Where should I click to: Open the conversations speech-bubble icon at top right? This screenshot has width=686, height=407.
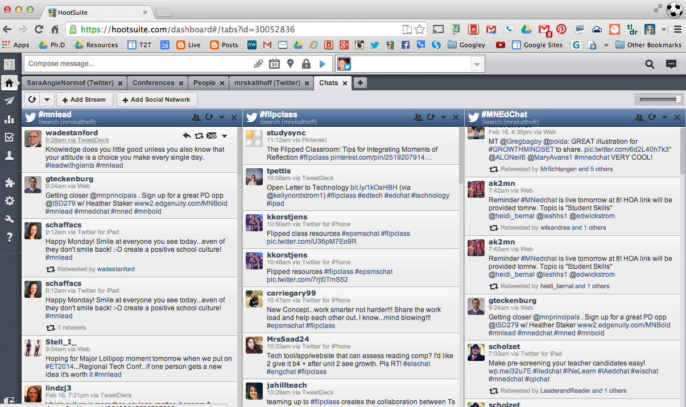point(671,64)
